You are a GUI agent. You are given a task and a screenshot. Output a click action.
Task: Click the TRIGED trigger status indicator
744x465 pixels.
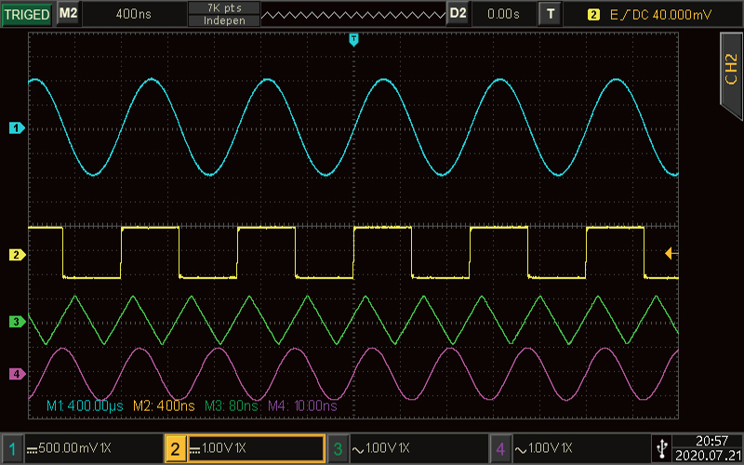27,14
